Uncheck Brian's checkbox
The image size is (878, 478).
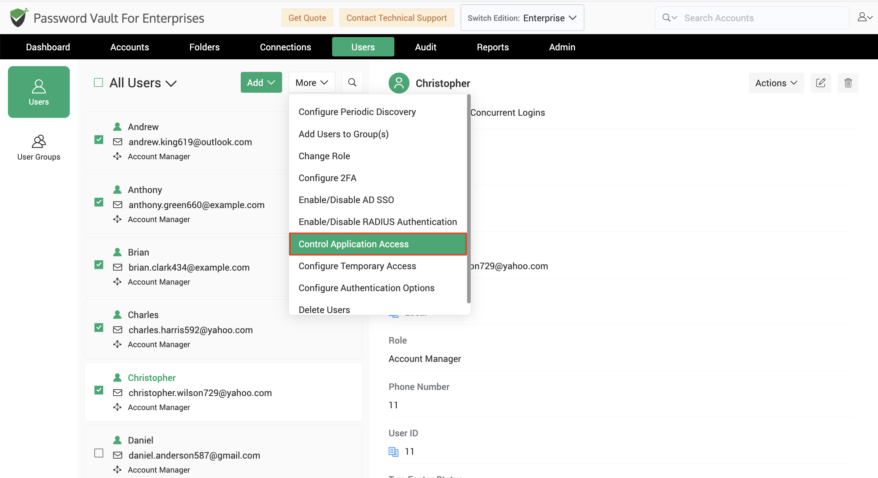tap(99, 265)
